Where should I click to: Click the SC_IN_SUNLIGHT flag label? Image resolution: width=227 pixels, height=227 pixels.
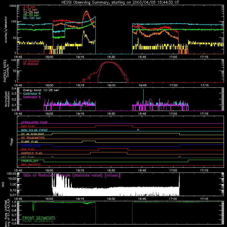[33, 134]
